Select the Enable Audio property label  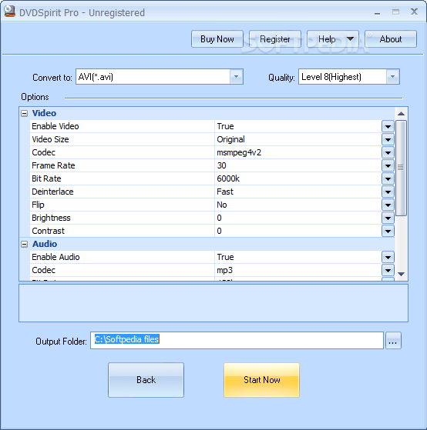coord(55,257)
